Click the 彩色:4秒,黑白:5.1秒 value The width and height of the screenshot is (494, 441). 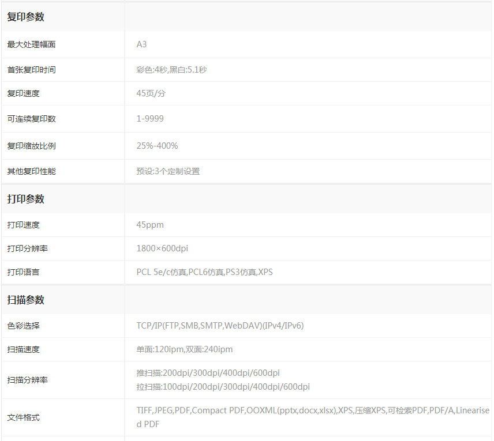click(x=171, y=70)
